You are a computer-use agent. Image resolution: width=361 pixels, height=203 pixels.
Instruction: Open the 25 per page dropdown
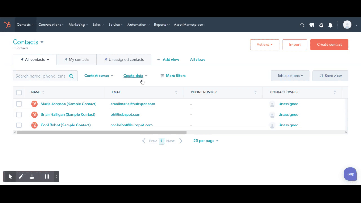click(206, 141)
